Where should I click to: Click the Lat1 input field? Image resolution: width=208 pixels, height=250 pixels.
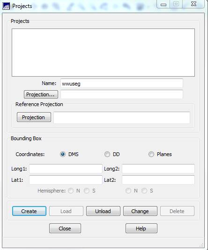click(x=66, y=180)
